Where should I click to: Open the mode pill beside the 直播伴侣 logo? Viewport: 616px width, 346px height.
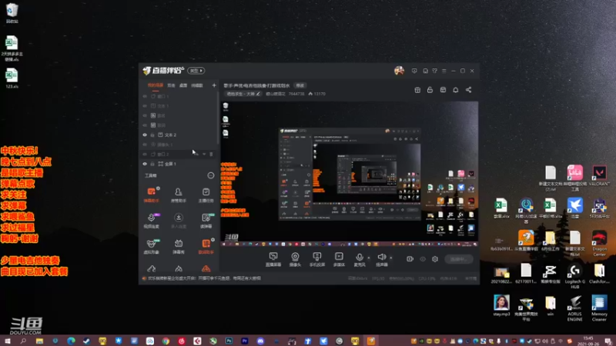(x=196, y=71)
